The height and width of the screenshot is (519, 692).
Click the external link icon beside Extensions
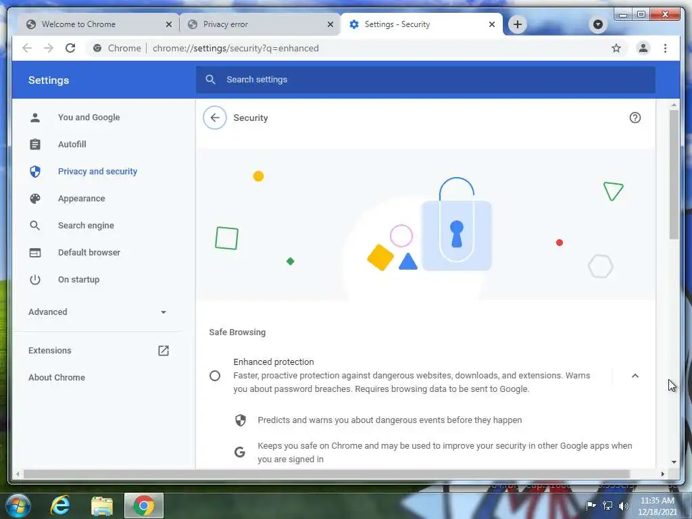pos(164,351)
